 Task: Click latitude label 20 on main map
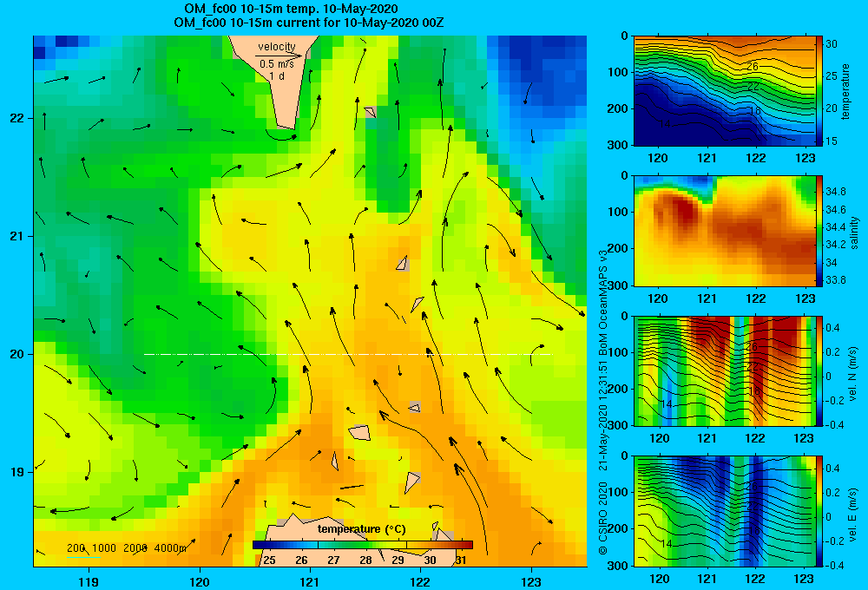click(17, 354)
